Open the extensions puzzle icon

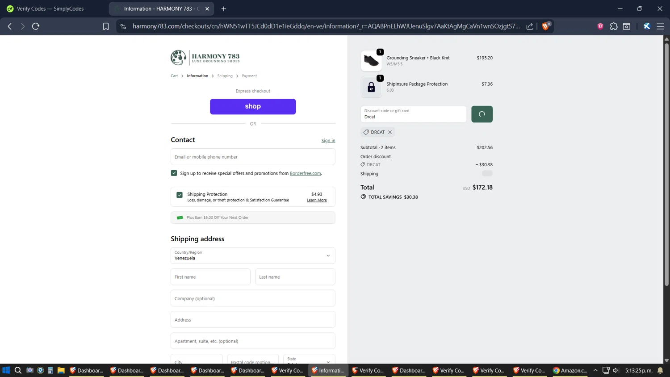(614, 26)
